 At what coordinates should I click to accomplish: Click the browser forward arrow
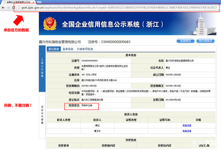[8, 7]
